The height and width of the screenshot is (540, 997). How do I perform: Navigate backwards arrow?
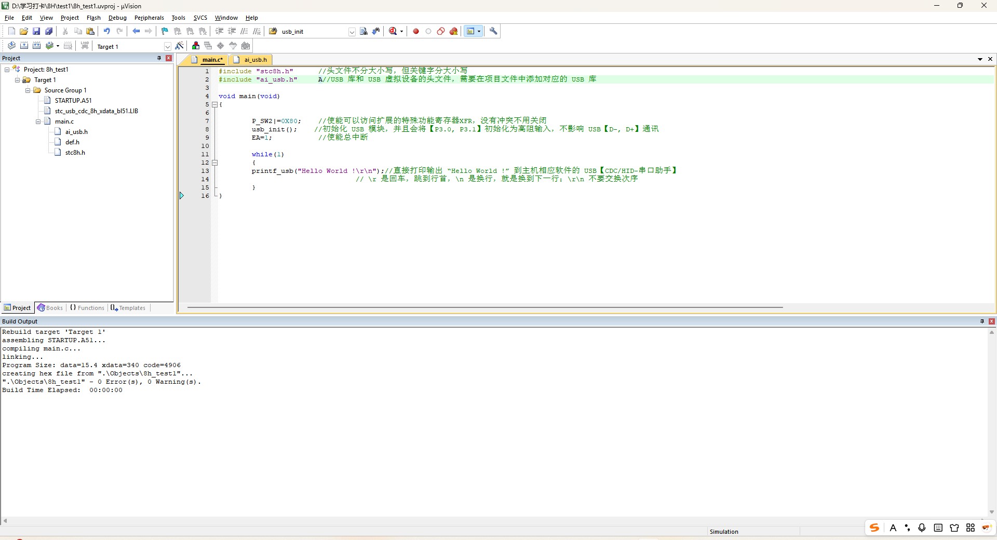tap(136, 31)
